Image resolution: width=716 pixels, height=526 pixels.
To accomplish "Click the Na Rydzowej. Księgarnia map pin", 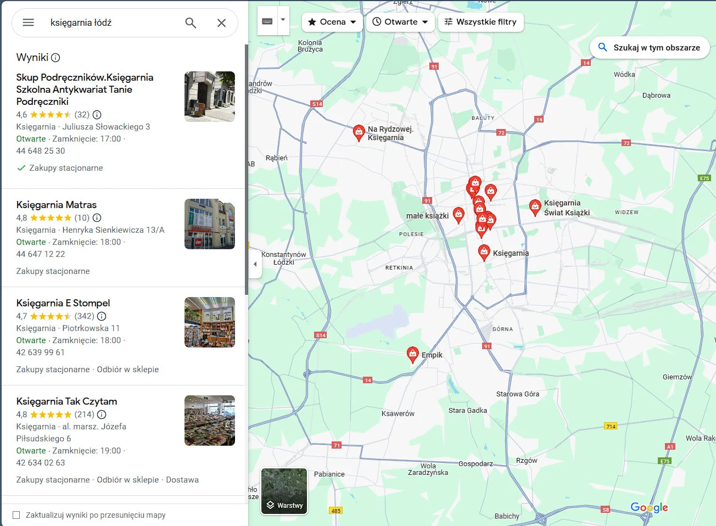I will (x=359, y=132).
